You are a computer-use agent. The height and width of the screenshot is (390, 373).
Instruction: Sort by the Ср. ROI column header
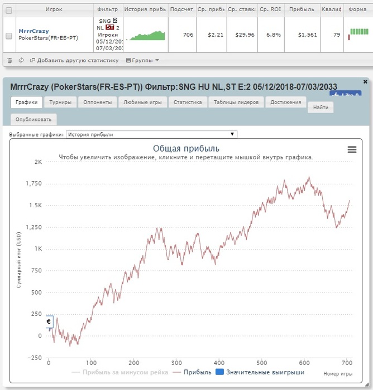pyautogui.click(x=270, y=9)
